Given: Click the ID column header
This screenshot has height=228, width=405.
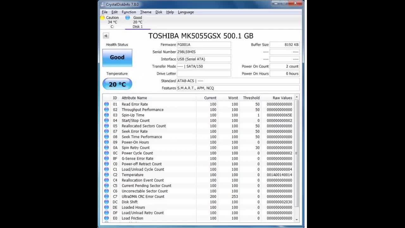Looking at the screenshot, I should (x=115, y=98).
